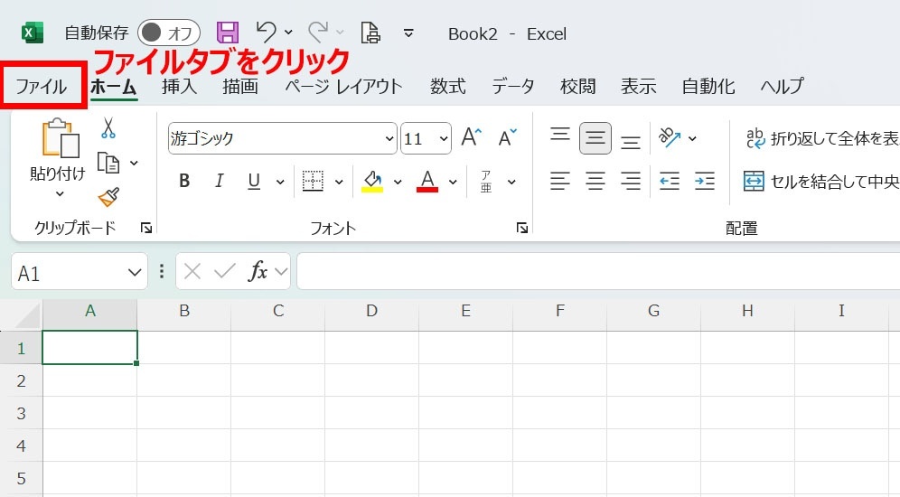The image size is (900, 497).
Task: Open Clipboard group dialog launcher
Action: pyautogui.click(x=146, y=229)
